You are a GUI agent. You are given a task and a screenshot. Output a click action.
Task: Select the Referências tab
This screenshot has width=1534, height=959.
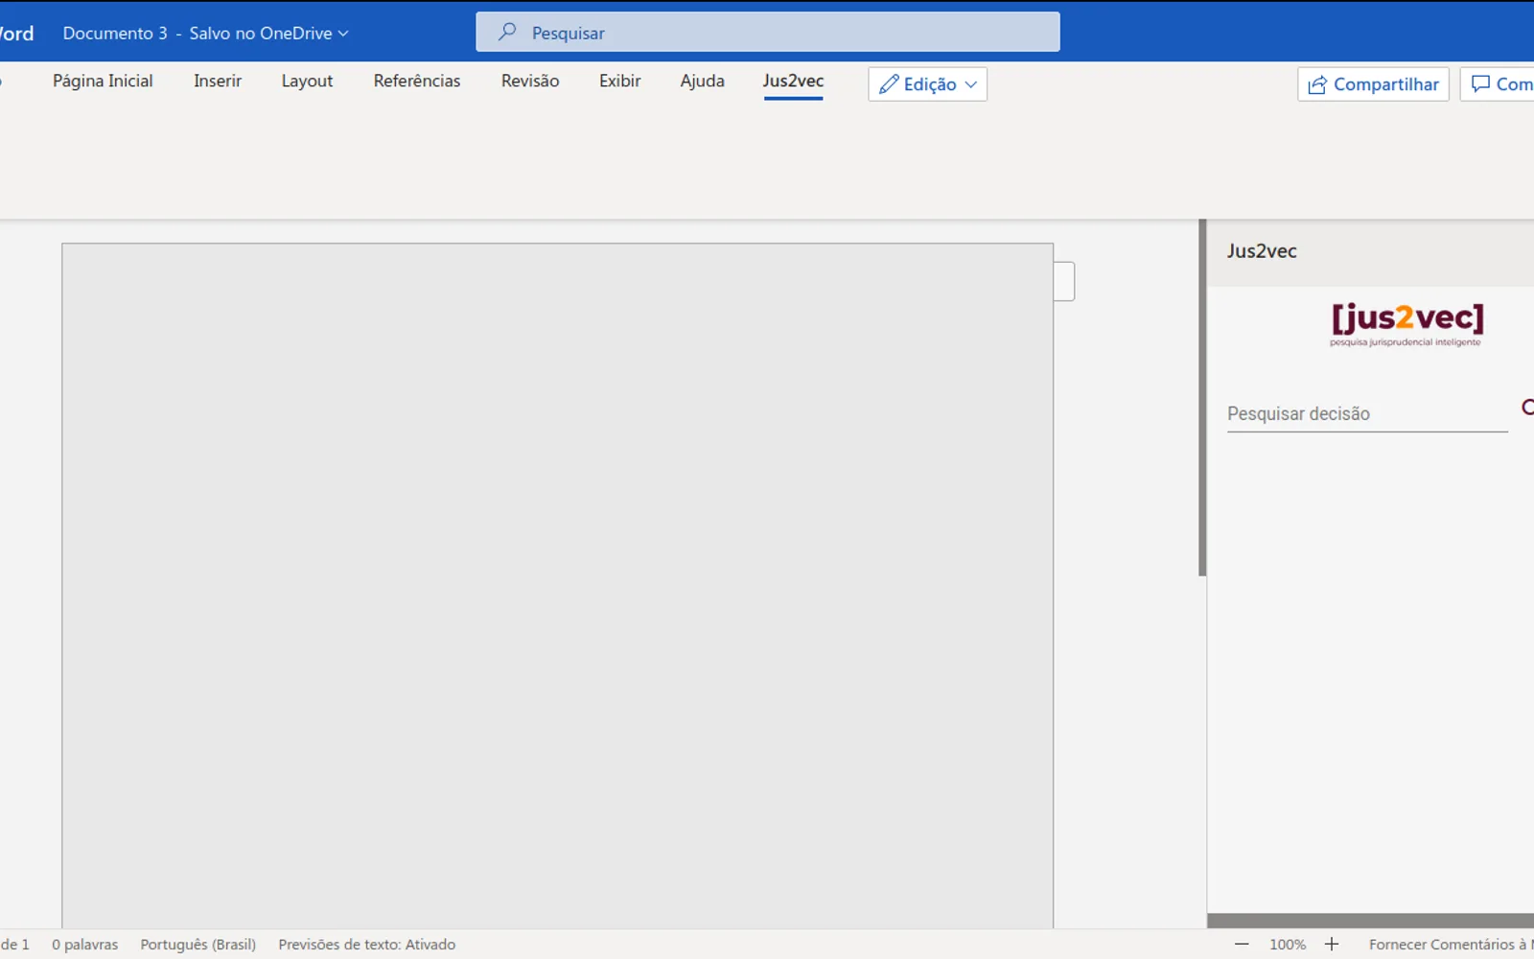tap(417, 82)
